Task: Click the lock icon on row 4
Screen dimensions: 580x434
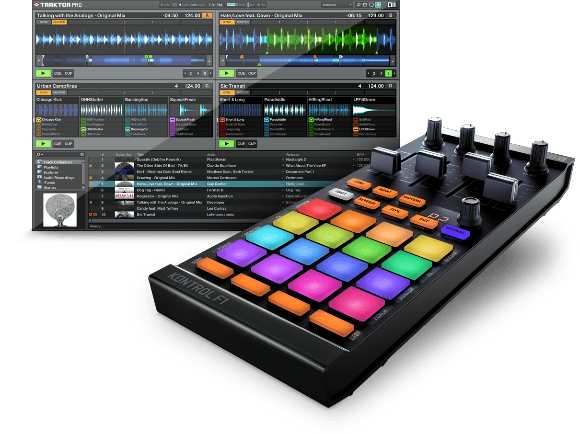Action: (x=91, y=178)
